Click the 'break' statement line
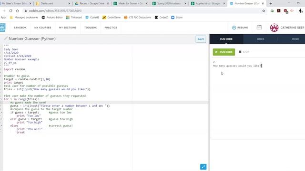Screen dimensions: 305x171 tap(20, 133)
